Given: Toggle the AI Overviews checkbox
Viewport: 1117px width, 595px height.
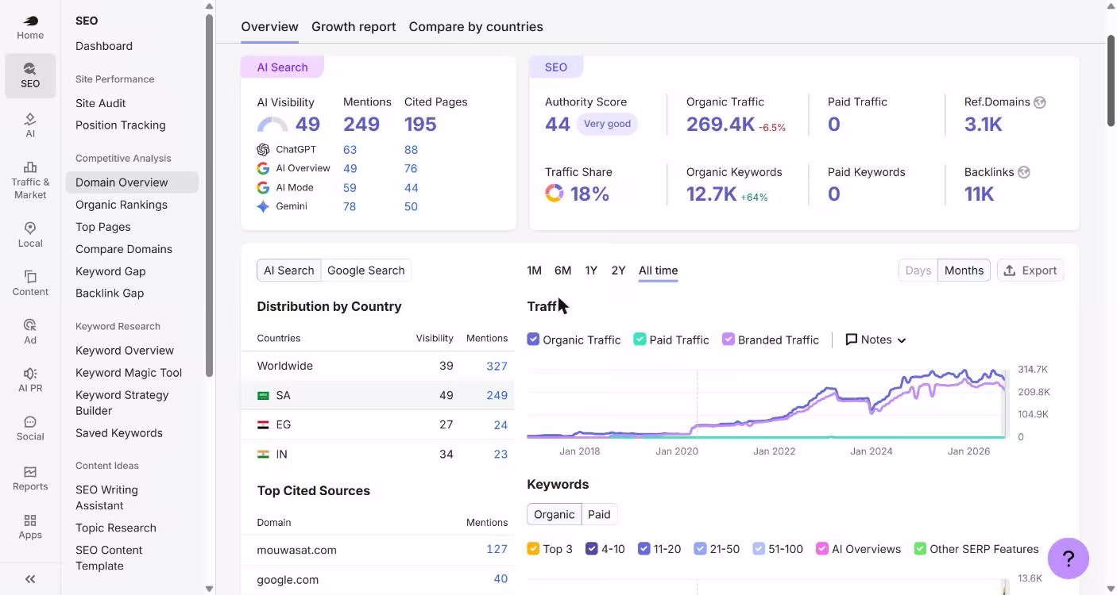Looking at the screenshot, I should 822,549.
